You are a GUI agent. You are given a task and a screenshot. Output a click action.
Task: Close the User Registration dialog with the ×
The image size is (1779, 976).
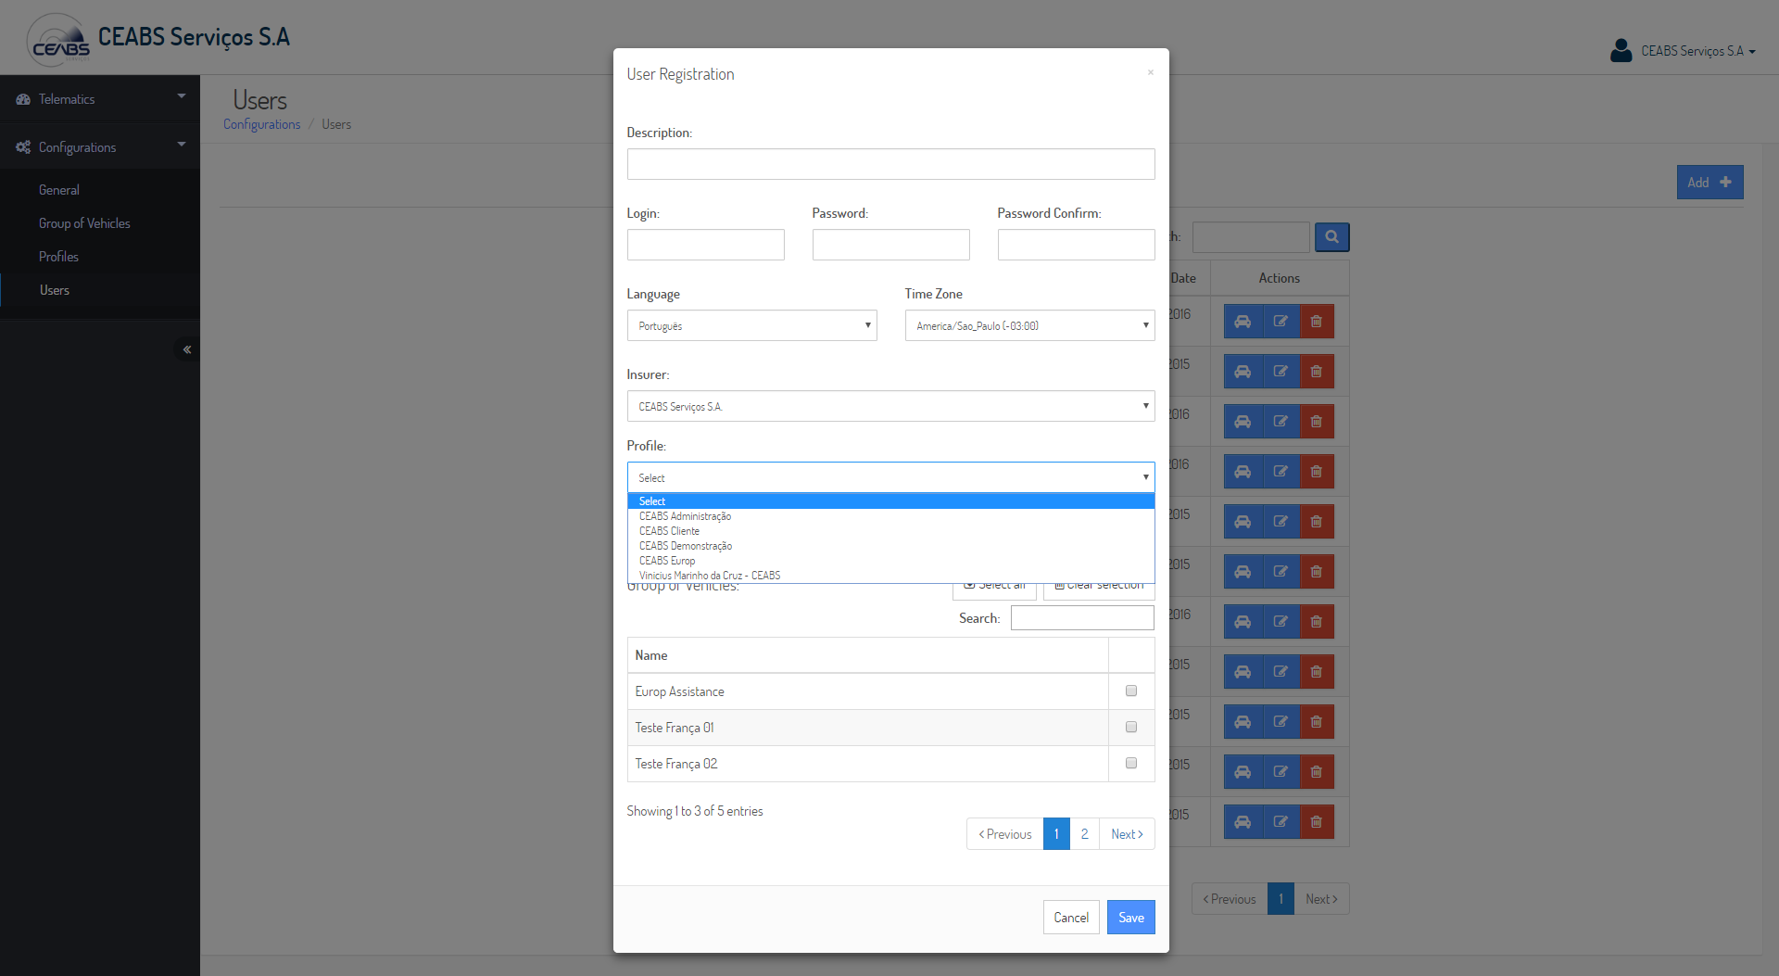1150,72
